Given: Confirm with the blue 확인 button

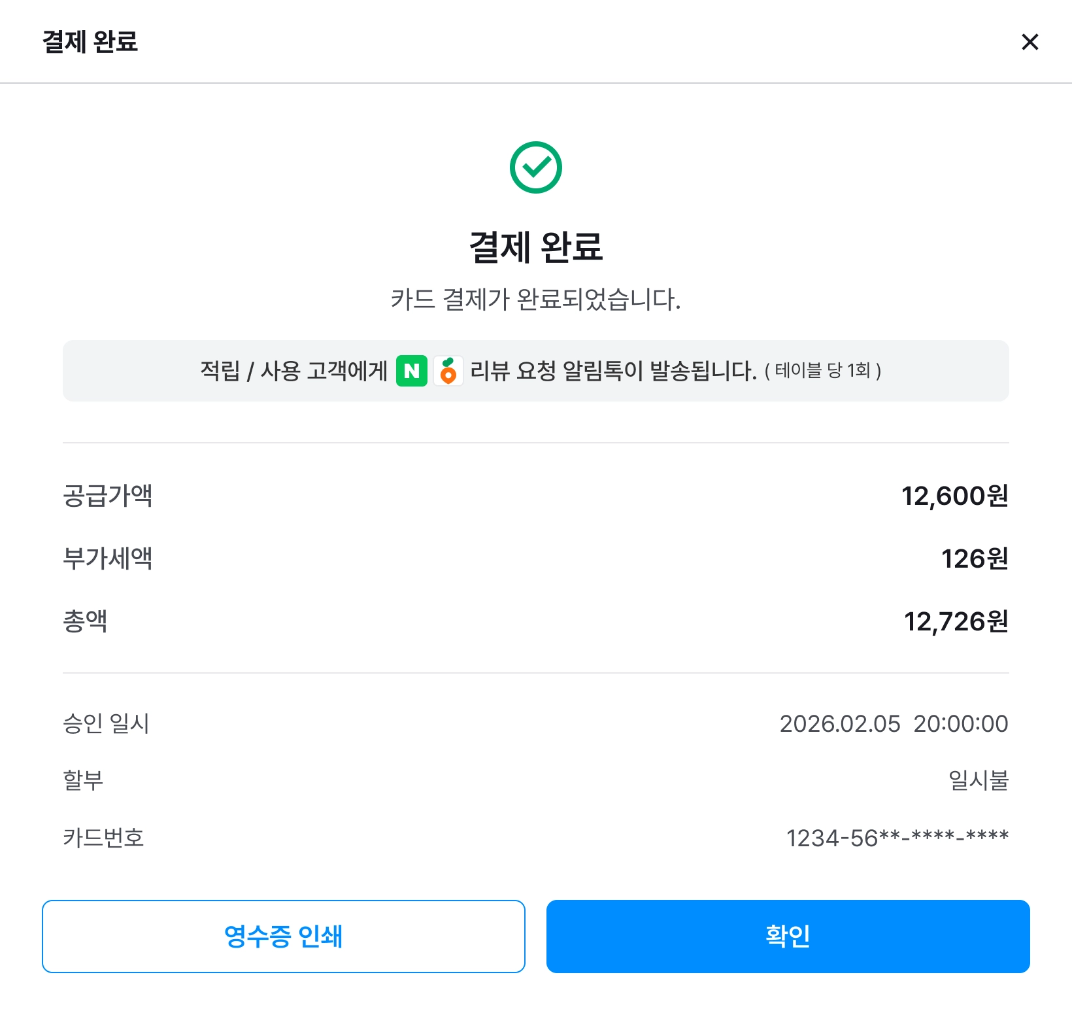Looking at the screenshot, I should click(788, 936).
